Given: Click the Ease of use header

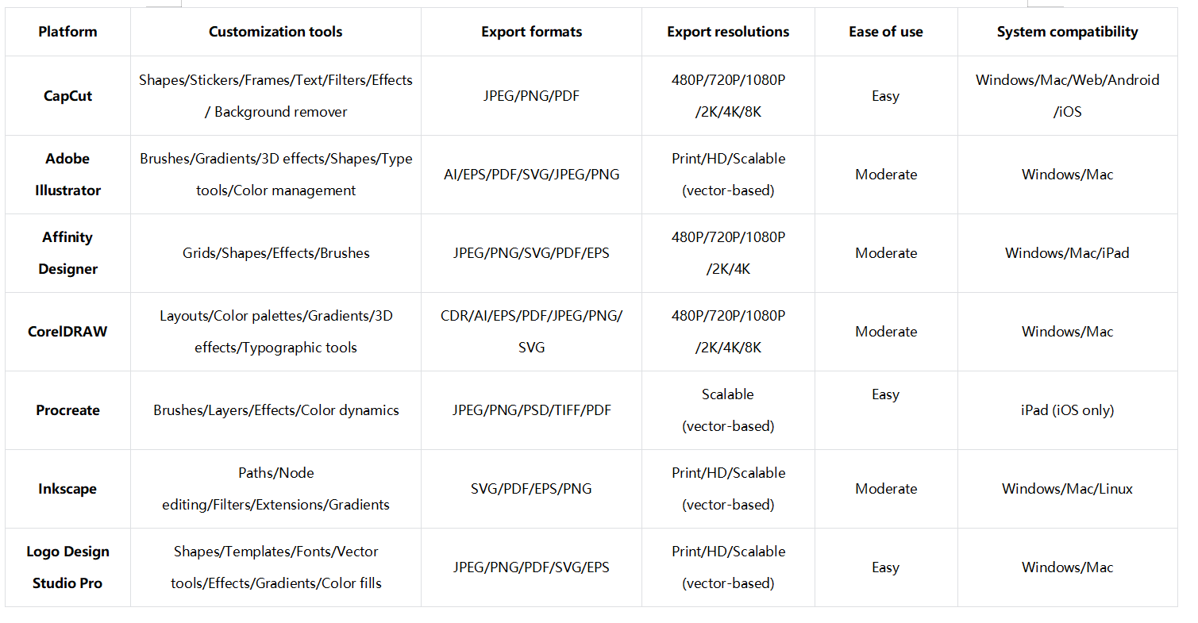Looking at the screenshot, I should point(885,32).
